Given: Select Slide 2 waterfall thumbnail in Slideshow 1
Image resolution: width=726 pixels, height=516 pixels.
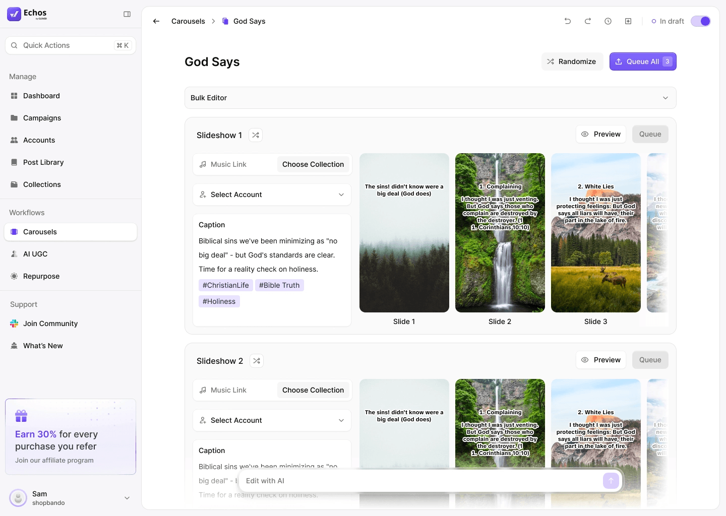Looking at the screenshot, I should tap(500, 233).
